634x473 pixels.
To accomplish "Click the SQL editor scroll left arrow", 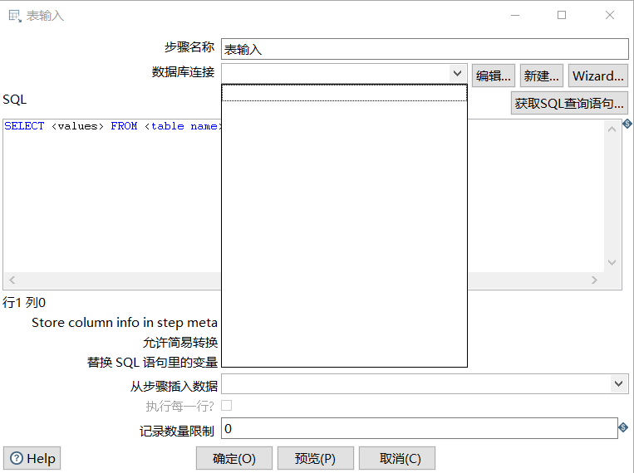I will point(12,280).
